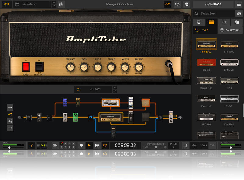Viewport: 244px width, 180px height.
Task: Select the DI block in signal chain
Action: (91, 117)
